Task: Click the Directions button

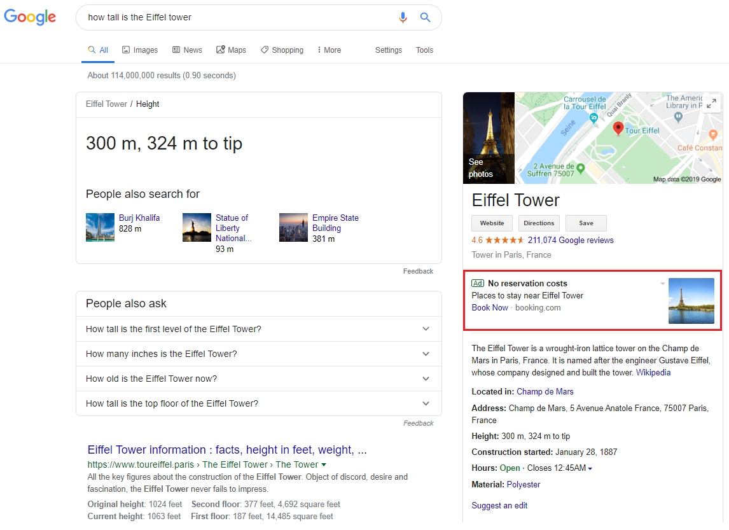Action: click(x=539, y=223)
